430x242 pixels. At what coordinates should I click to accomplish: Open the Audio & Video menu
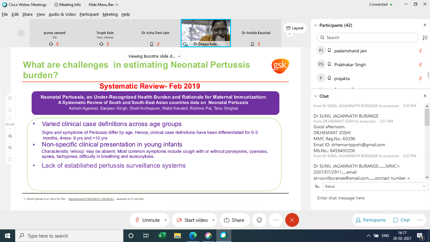point(62,14)
